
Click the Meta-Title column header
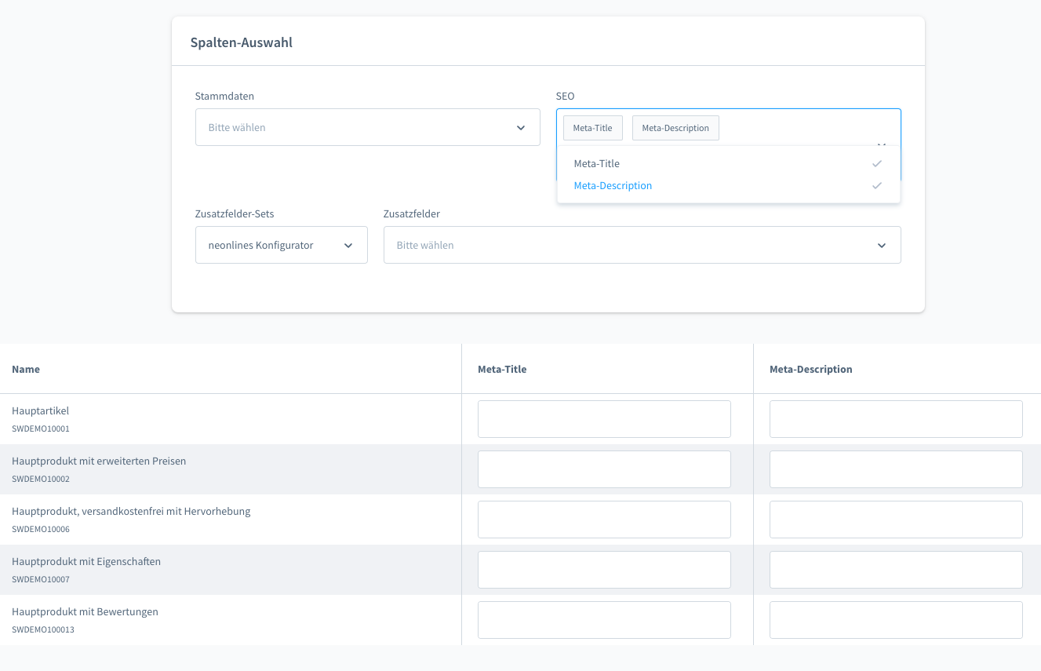tap(502, 369)
